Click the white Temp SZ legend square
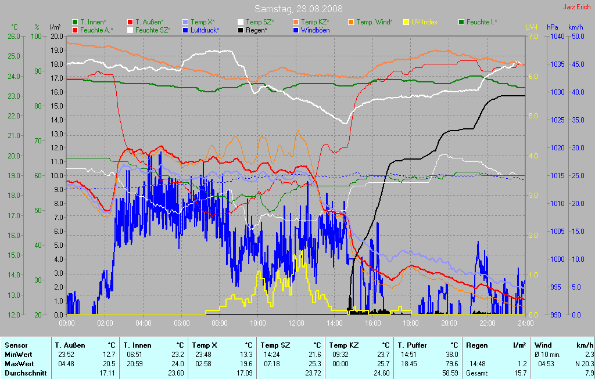Image resolution: width=595 pixels, height=379 pixels. click(x=241, y=22)
